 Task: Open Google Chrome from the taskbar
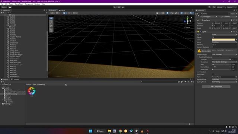click(x=120, y=131)
